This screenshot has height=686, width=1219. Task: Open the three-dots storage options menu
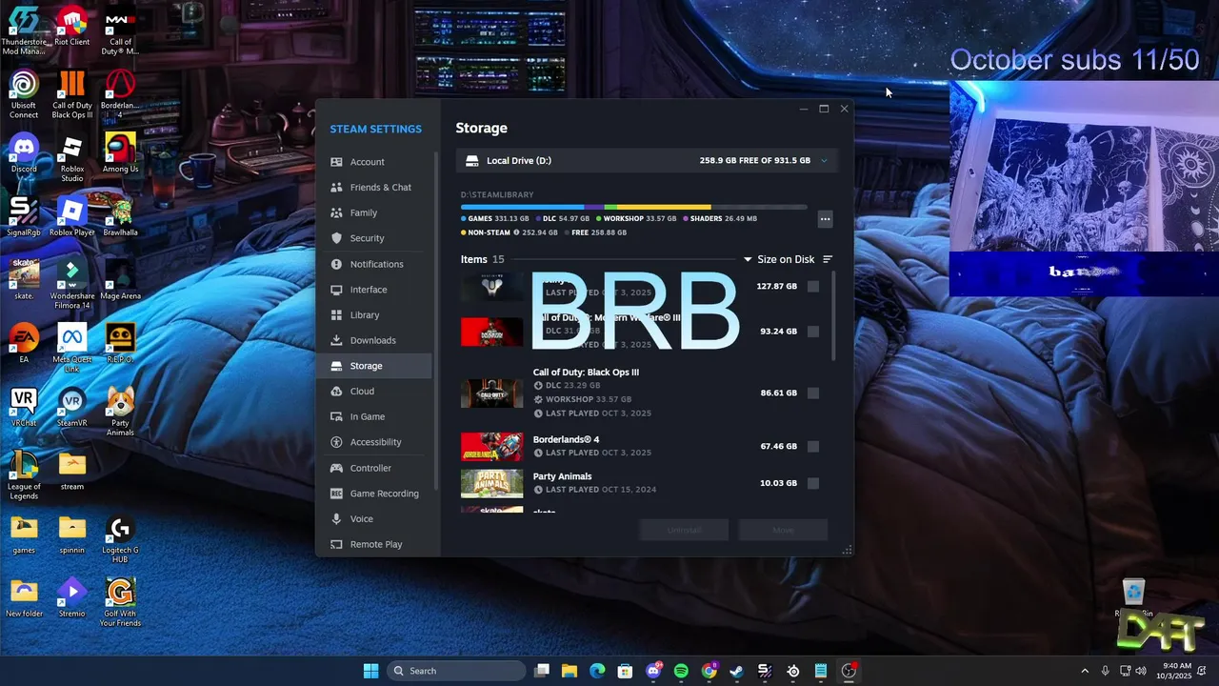coord(826,219)
